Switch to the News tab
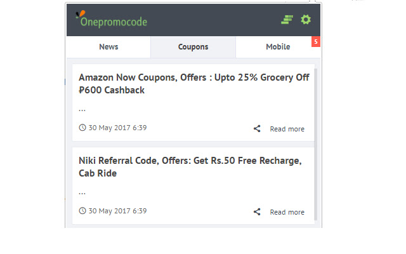This screenshot has width=406, height=254. coord(108,47)
